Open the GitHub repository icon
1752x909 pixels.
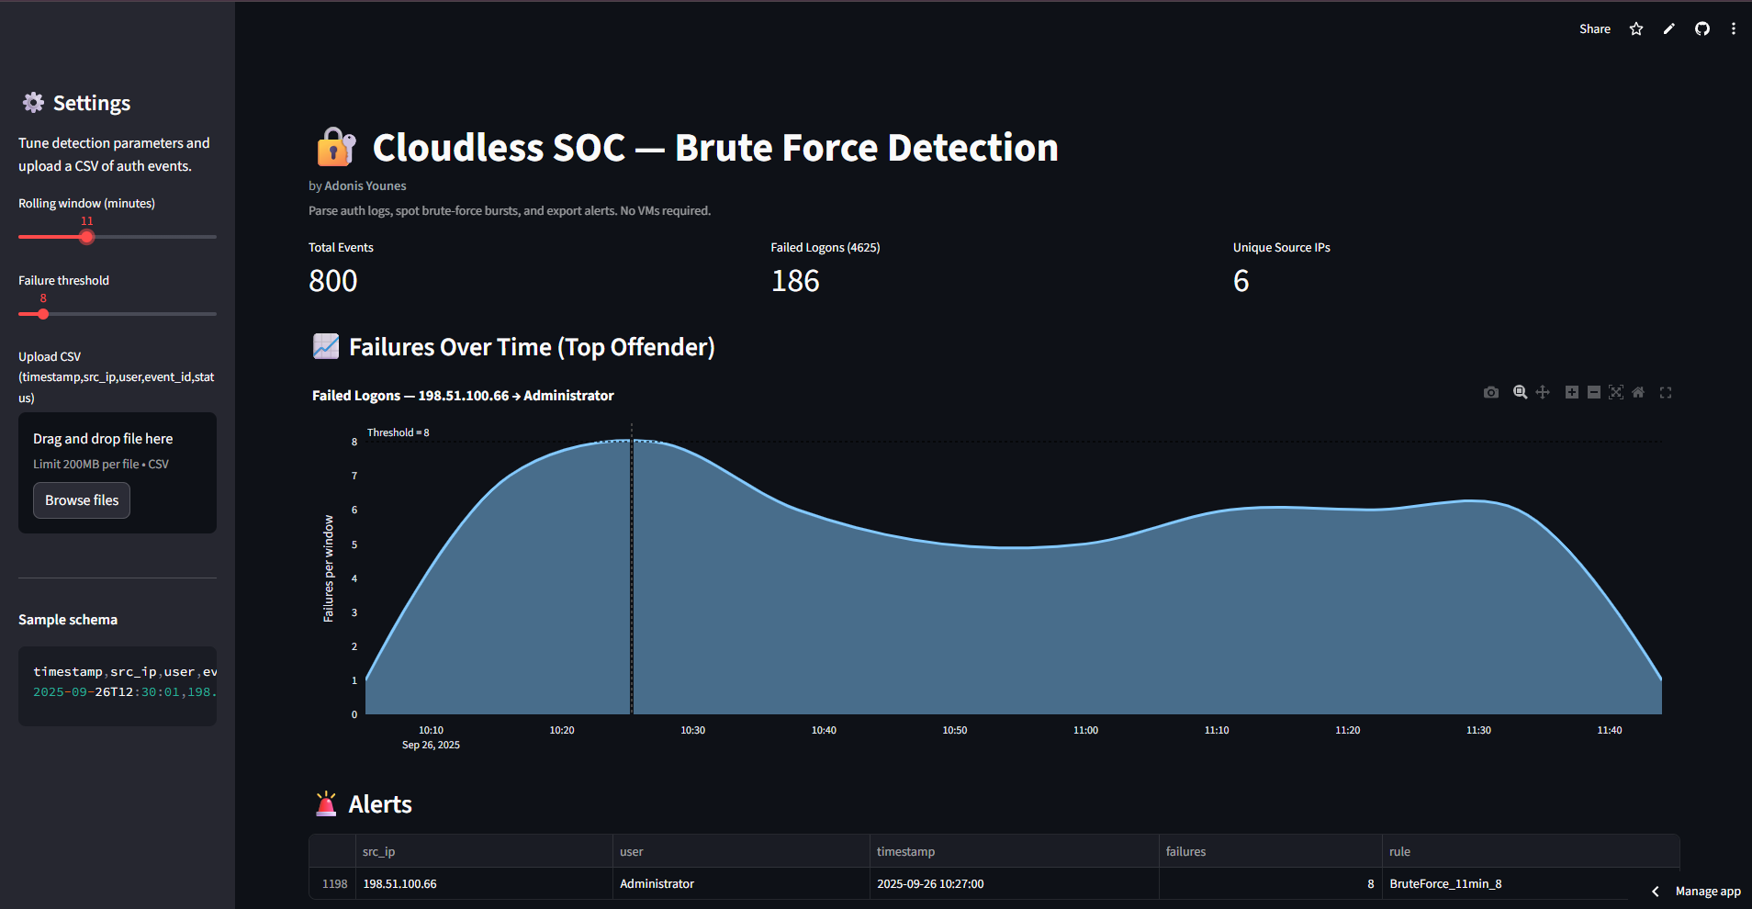(1702, 29)
